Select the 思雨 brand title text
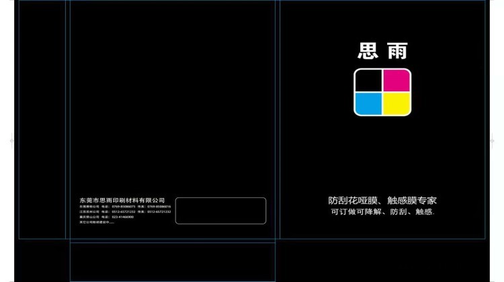 [382, 51]
